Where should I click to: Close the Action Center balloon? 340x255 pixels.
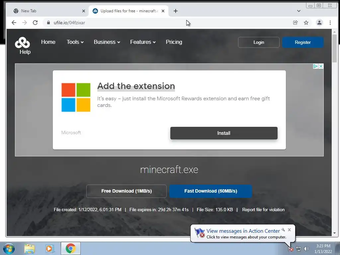(289, 230)
